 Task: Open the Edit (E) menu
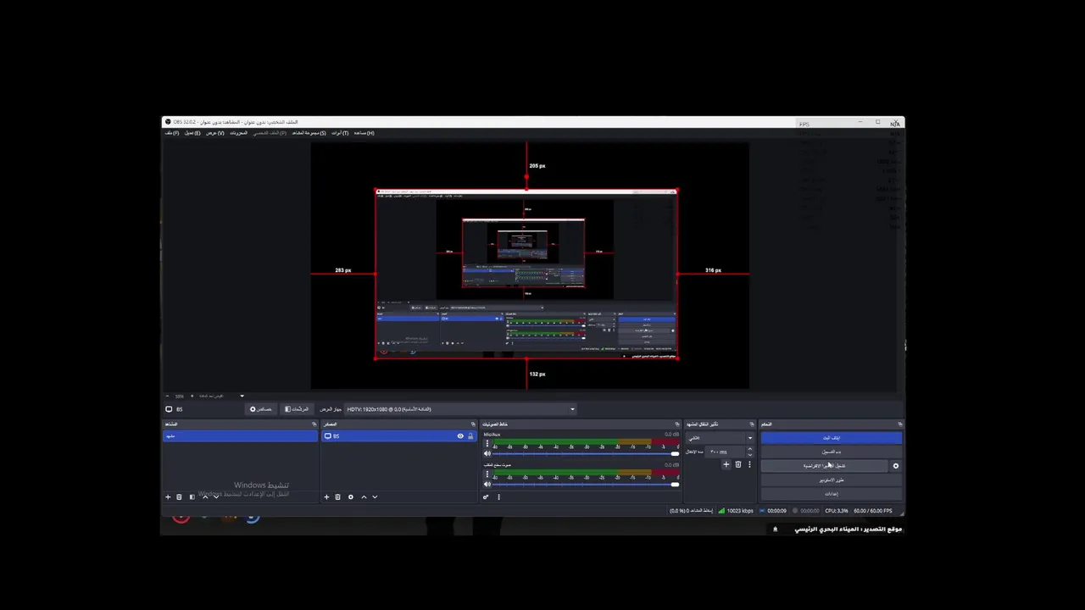pyautogui.click(x=192, y=133)
